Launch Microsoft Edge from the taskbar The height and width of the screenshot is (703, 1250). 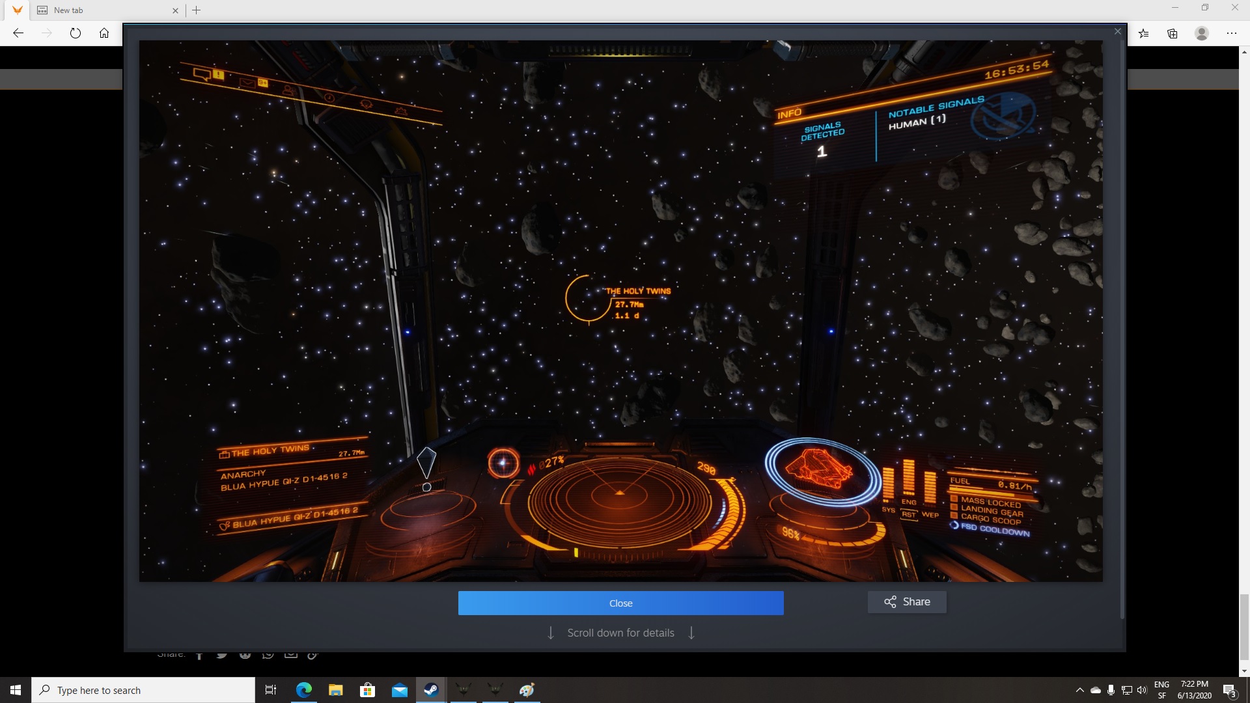pos(304,690)
